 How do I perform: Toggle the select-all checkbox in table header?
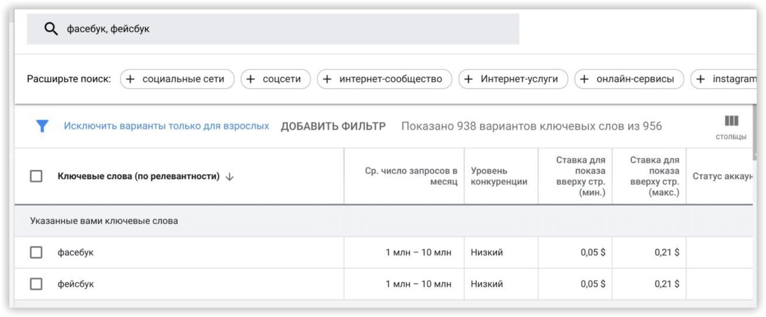coord(36,176)
